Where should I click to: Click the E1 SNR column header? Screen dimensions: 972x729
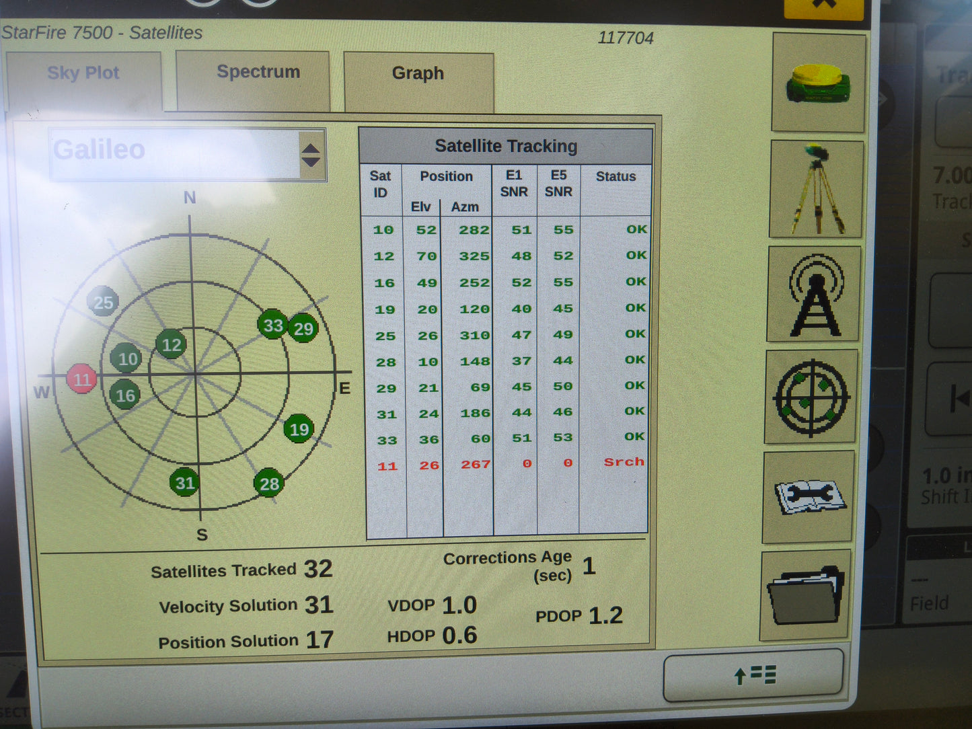514,184
